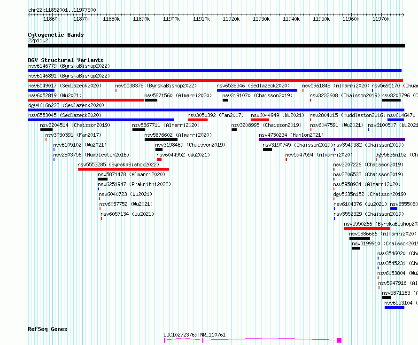Open nsv5886686 (Almarri2020) variant

tap(383, 234)
